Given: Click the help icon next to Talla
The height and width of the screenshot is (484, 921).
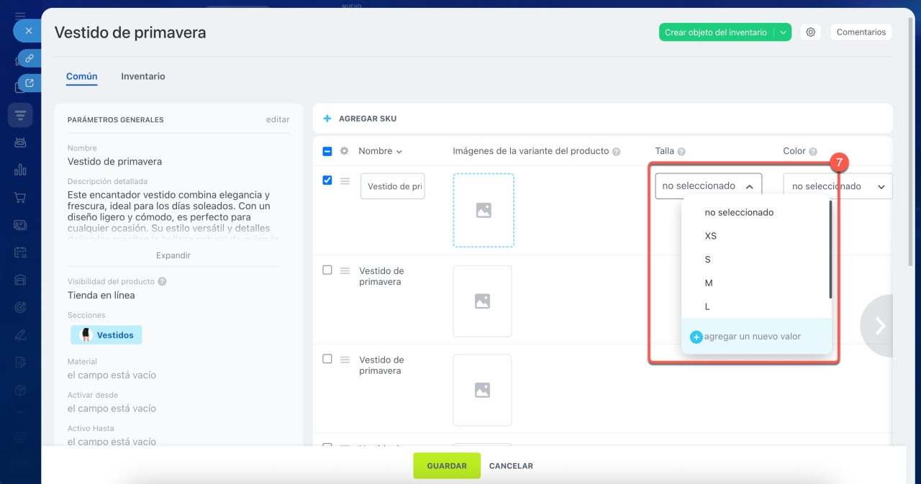Looking at the screenshot, I should point(681,152).
